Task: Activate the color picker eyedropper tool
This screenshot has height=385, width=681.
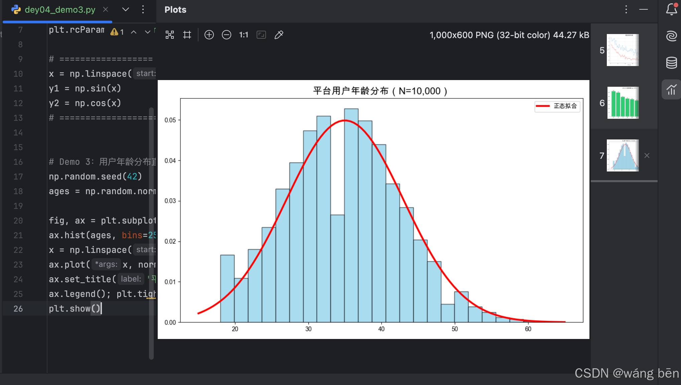Action: (279, 35)
